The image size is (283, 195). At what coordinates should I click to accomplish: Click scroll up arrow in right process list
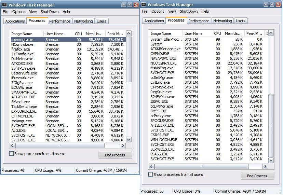[x=271, y=33]
